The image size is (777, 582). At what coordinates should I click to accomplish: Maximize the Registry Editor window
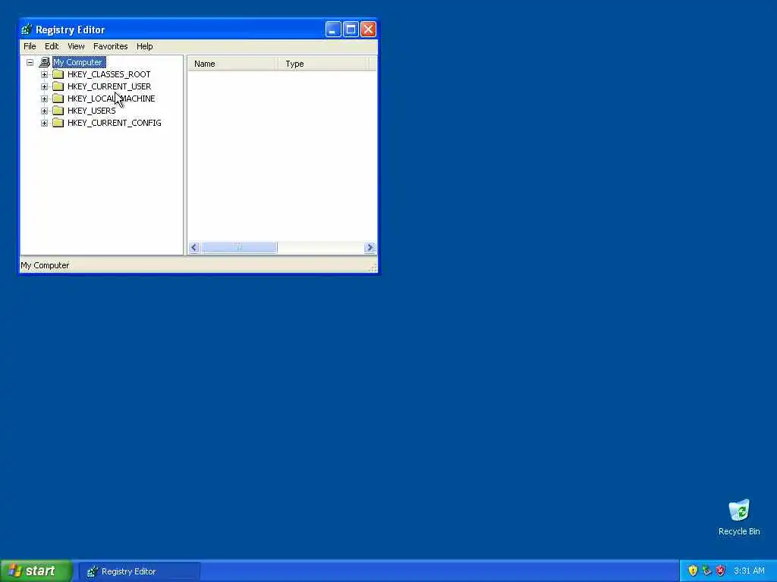351,30
